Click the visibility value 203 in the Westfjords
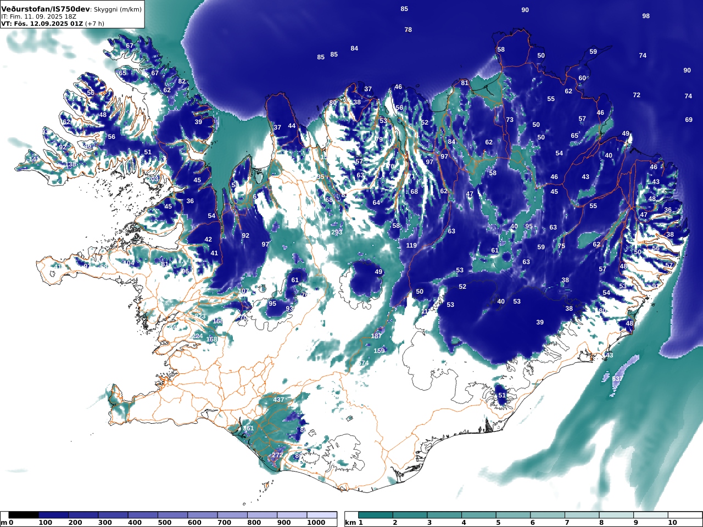 click(153, 178)
